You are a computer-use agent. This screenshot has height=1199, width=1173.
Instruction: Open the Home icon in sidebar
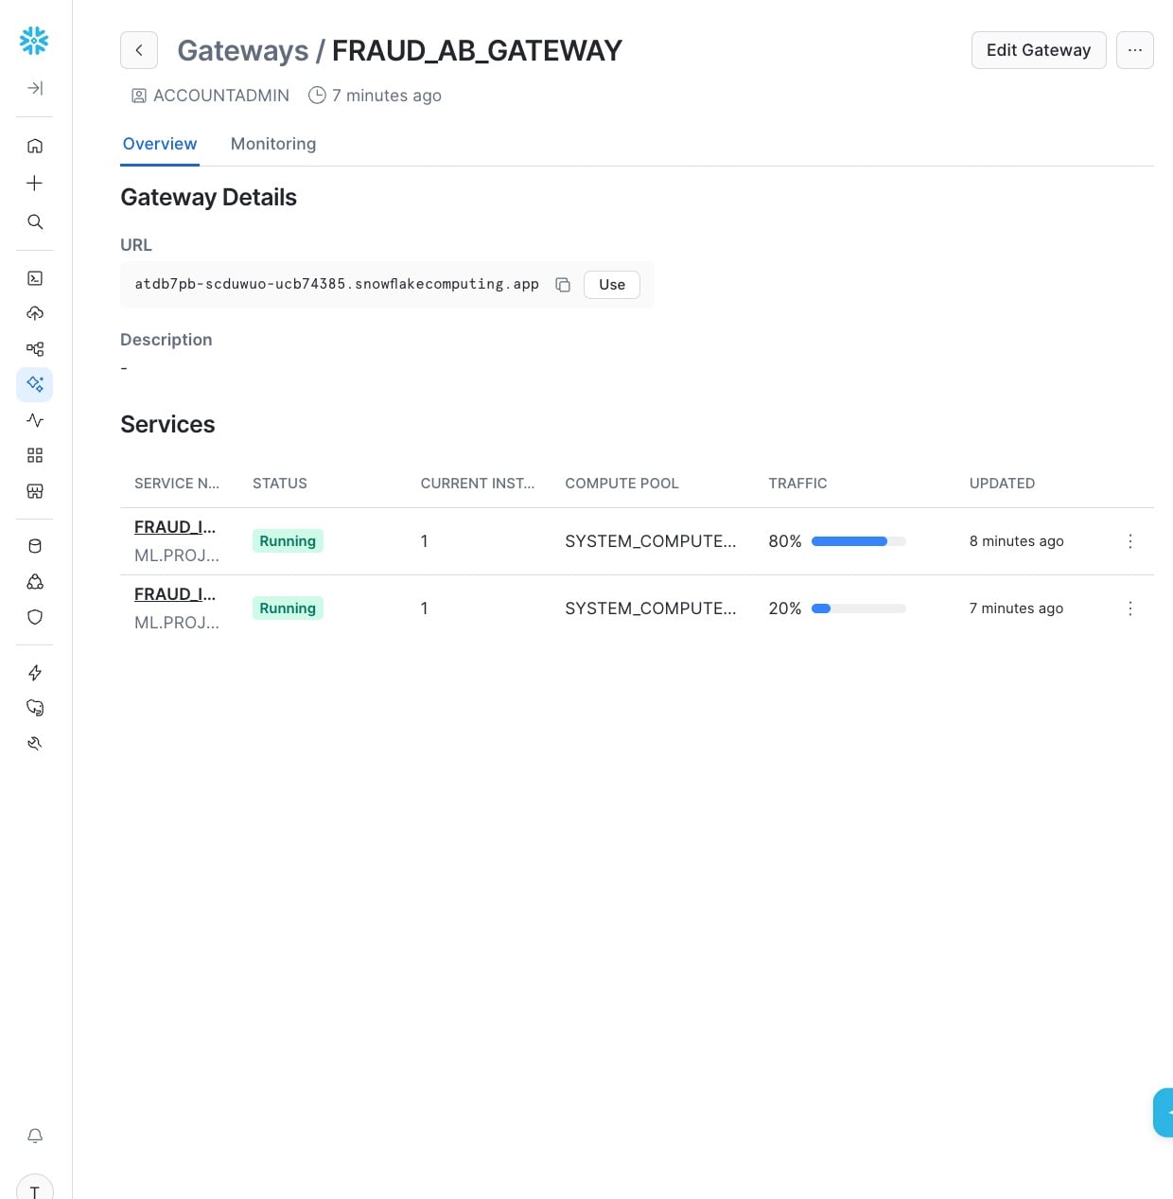tap(35, 146)
